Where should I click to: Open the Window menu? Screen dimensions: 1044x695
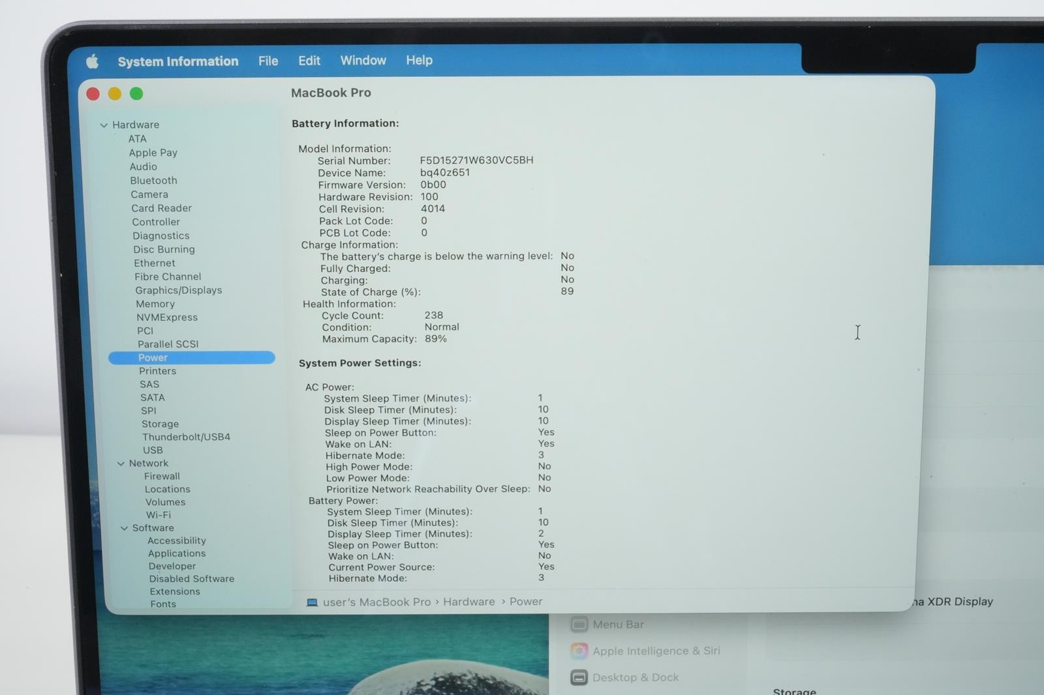[363, 60]
